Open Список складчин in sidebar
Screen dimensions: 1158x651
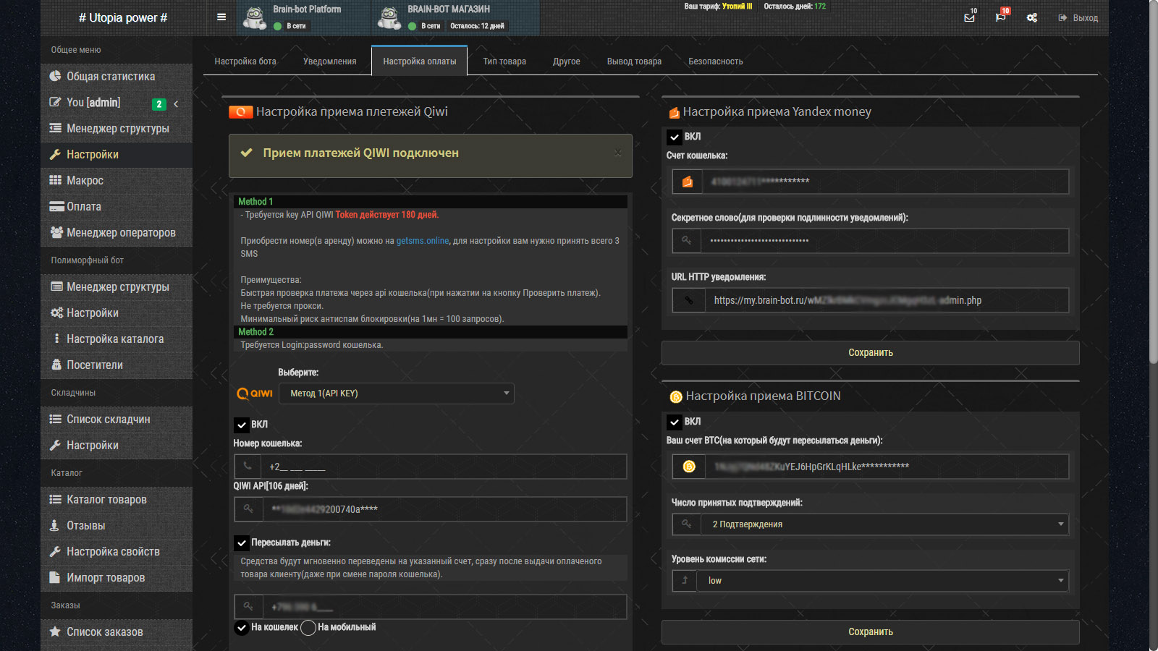(x=117, y=419)
